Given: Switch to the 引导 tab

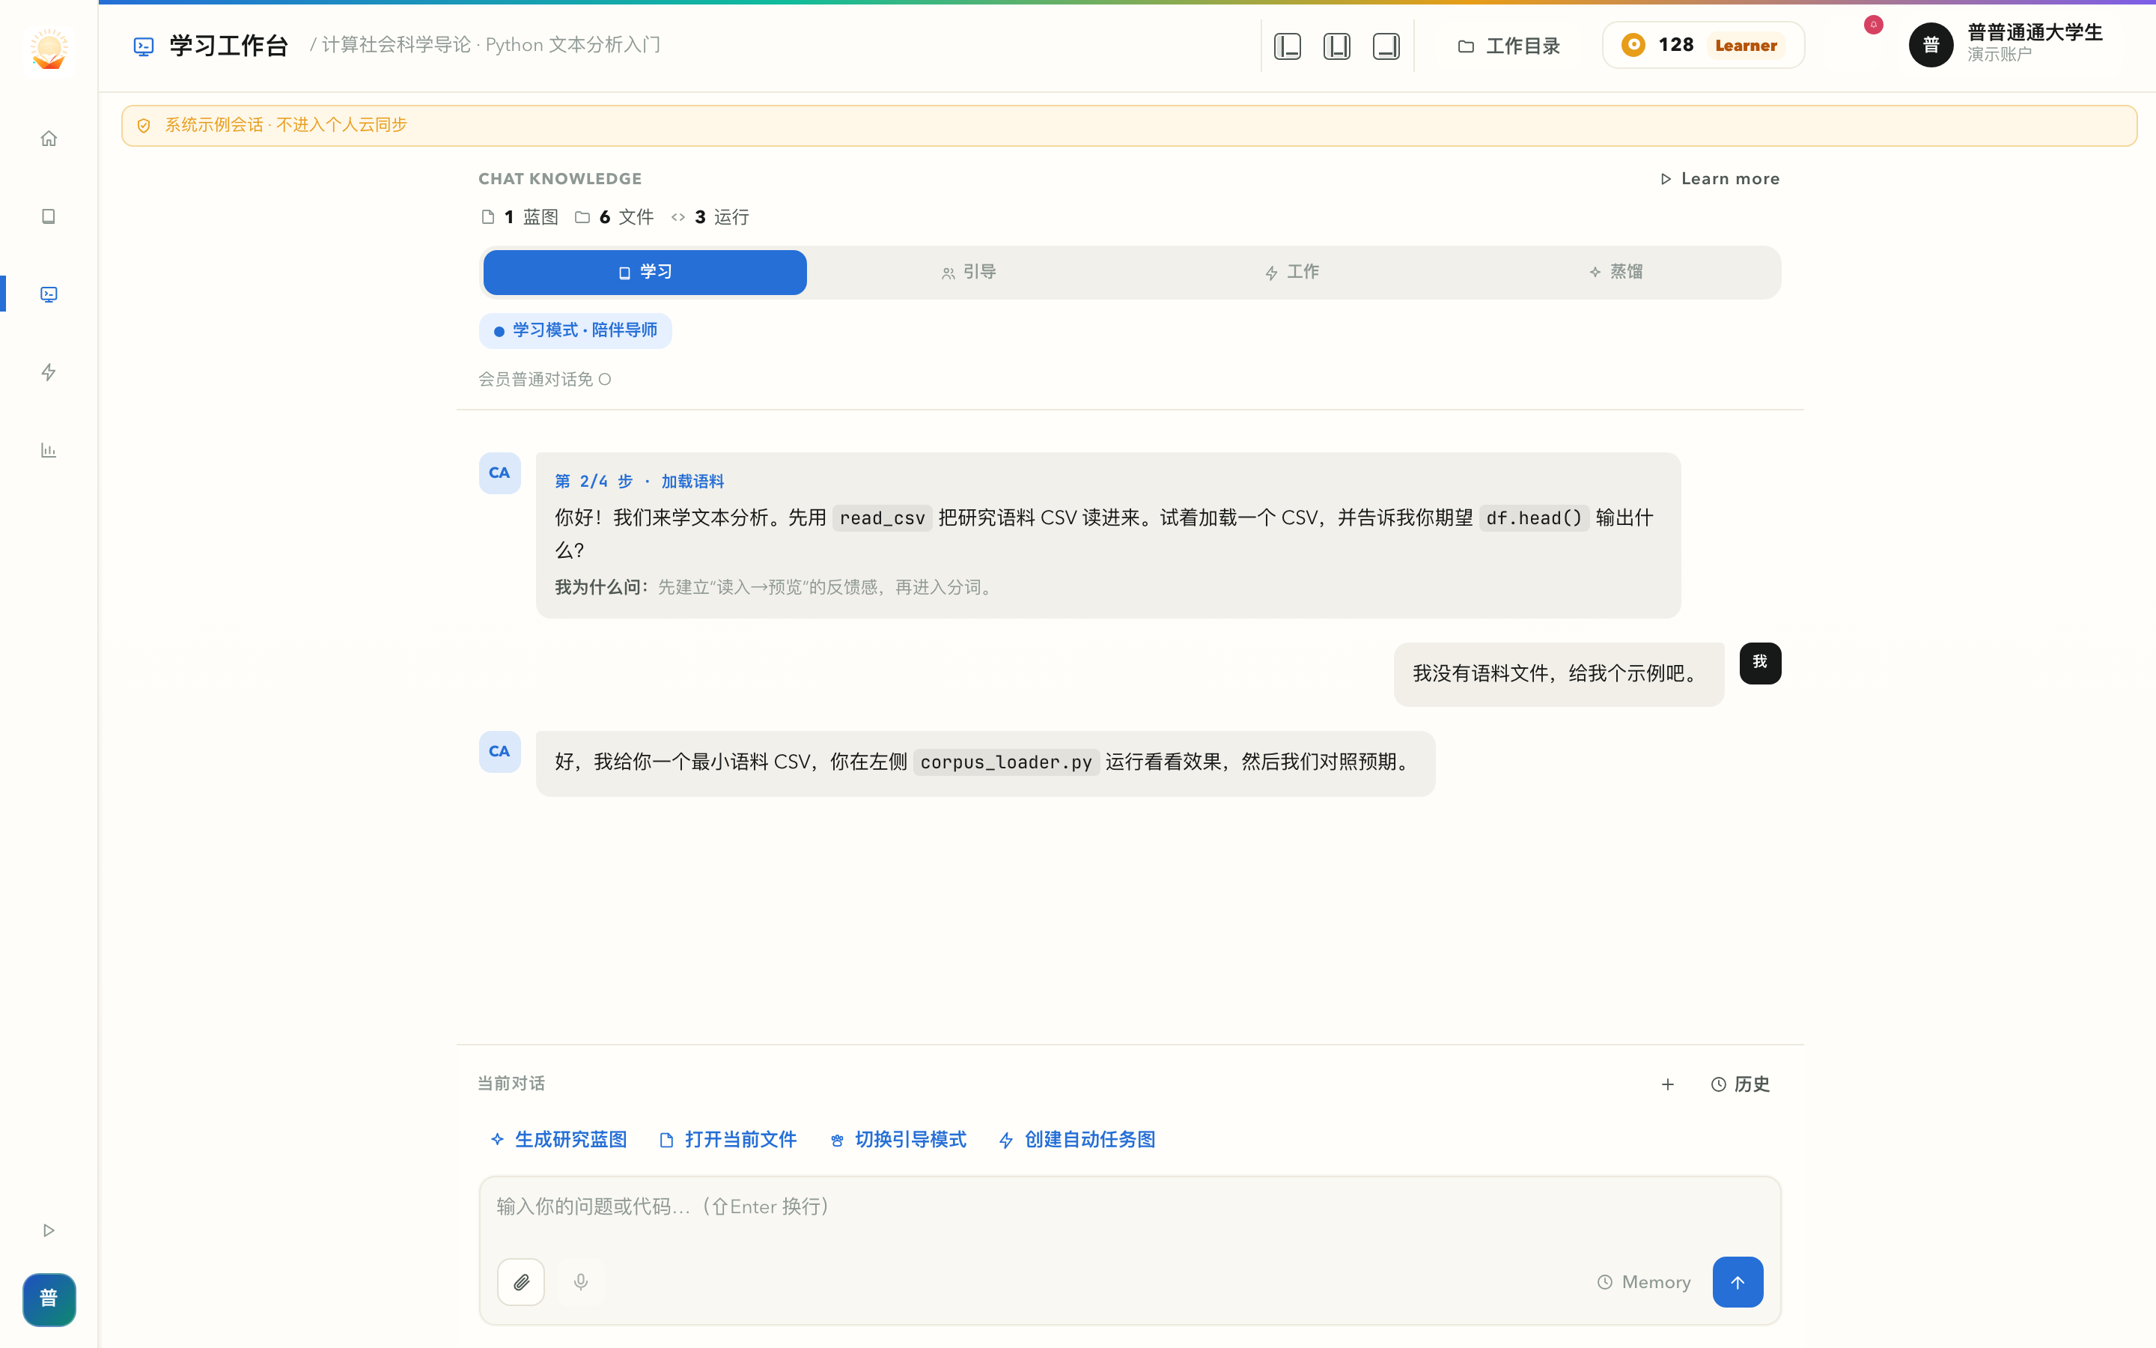Looking at the screenshot, I should (x=969, y=272).
